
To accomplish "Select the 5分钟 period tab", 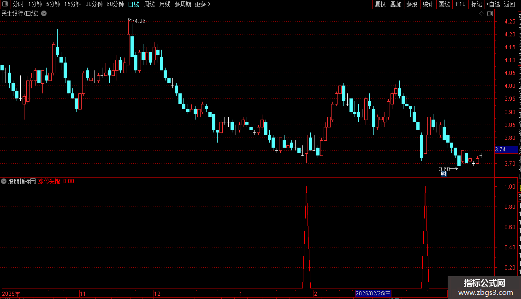I will [x=53, y=4].
